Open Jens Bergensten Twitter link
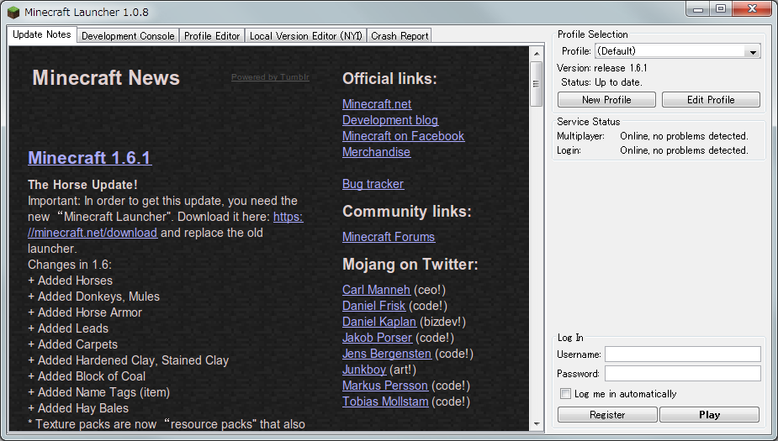The height and width of the screenshot is (441, 778). [x=387, y=354]
